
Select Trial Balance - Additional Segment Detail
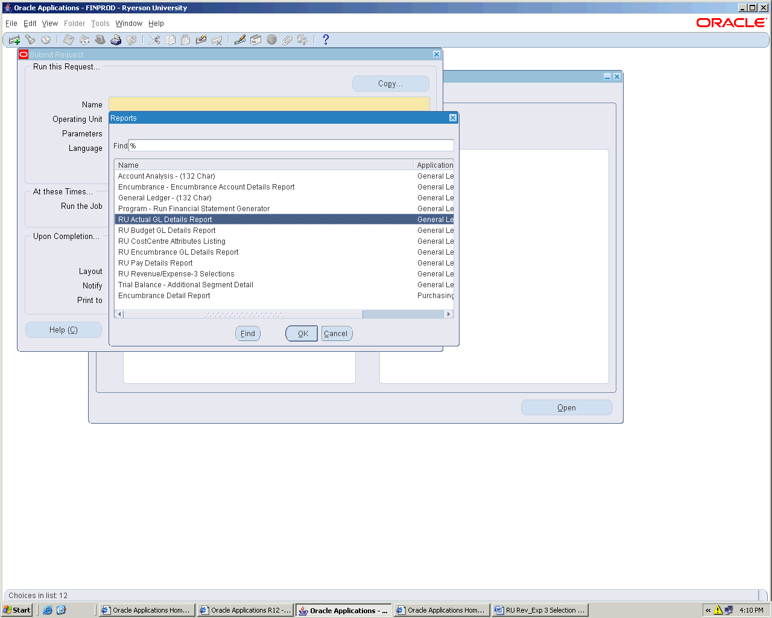point(186,285)
